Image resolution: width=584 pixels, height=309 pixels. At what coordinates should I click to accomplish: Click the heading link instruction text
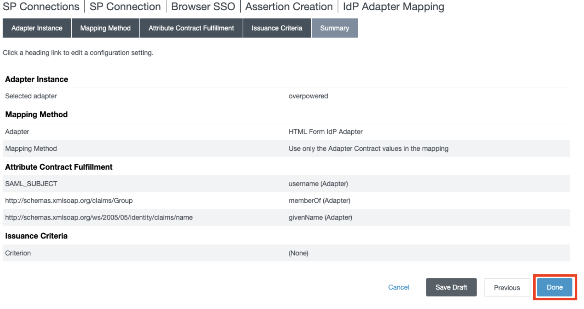pyautogui.click(x=78, y=53)
